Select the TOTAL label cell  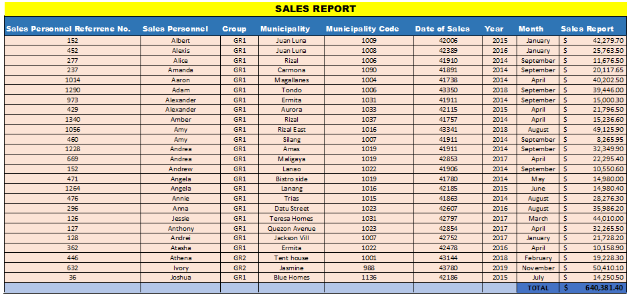(x=537, y=288)
